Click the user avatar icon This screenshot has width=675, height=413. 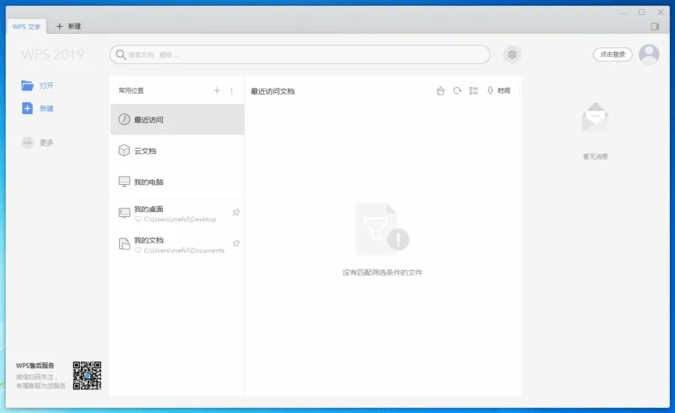(649, 54)
